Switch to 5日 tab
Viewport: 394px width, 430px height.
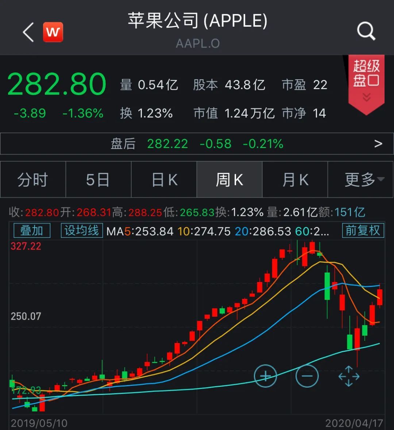(x=98, y=180)
